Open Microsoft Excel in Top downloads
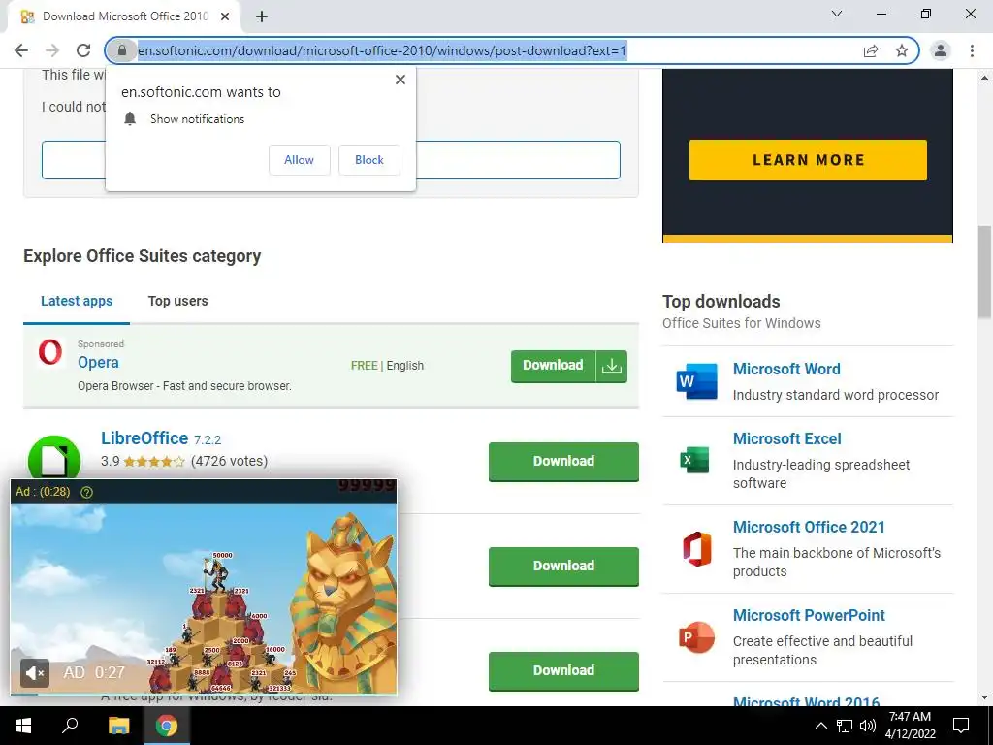This screenshot has height=745, width=993. [787, 438]
